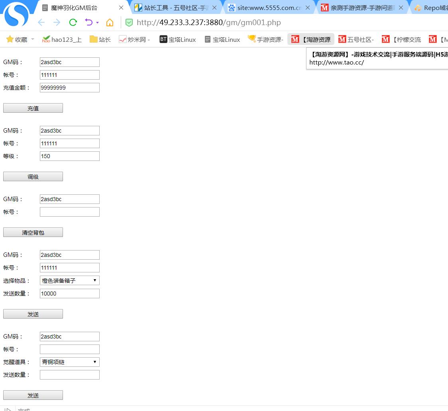Viewport: 448px width, 411px height.
Task: Click the 充值 button
Action: (33, 108)
